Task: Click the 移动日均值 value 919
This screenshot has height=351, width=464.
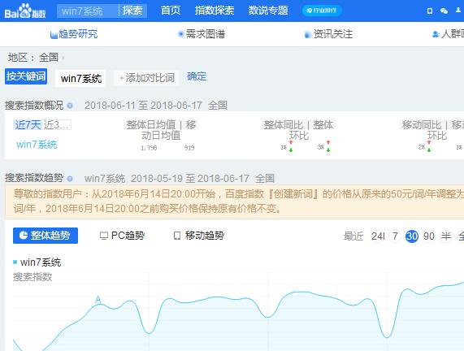Action: (189, 148)
